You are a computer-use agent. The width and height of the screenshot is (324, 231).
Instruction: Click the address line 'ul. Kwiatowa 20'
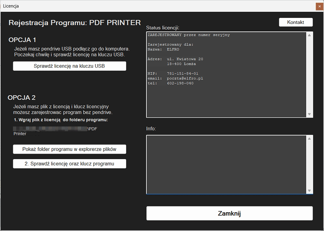[x=185, y=59]
